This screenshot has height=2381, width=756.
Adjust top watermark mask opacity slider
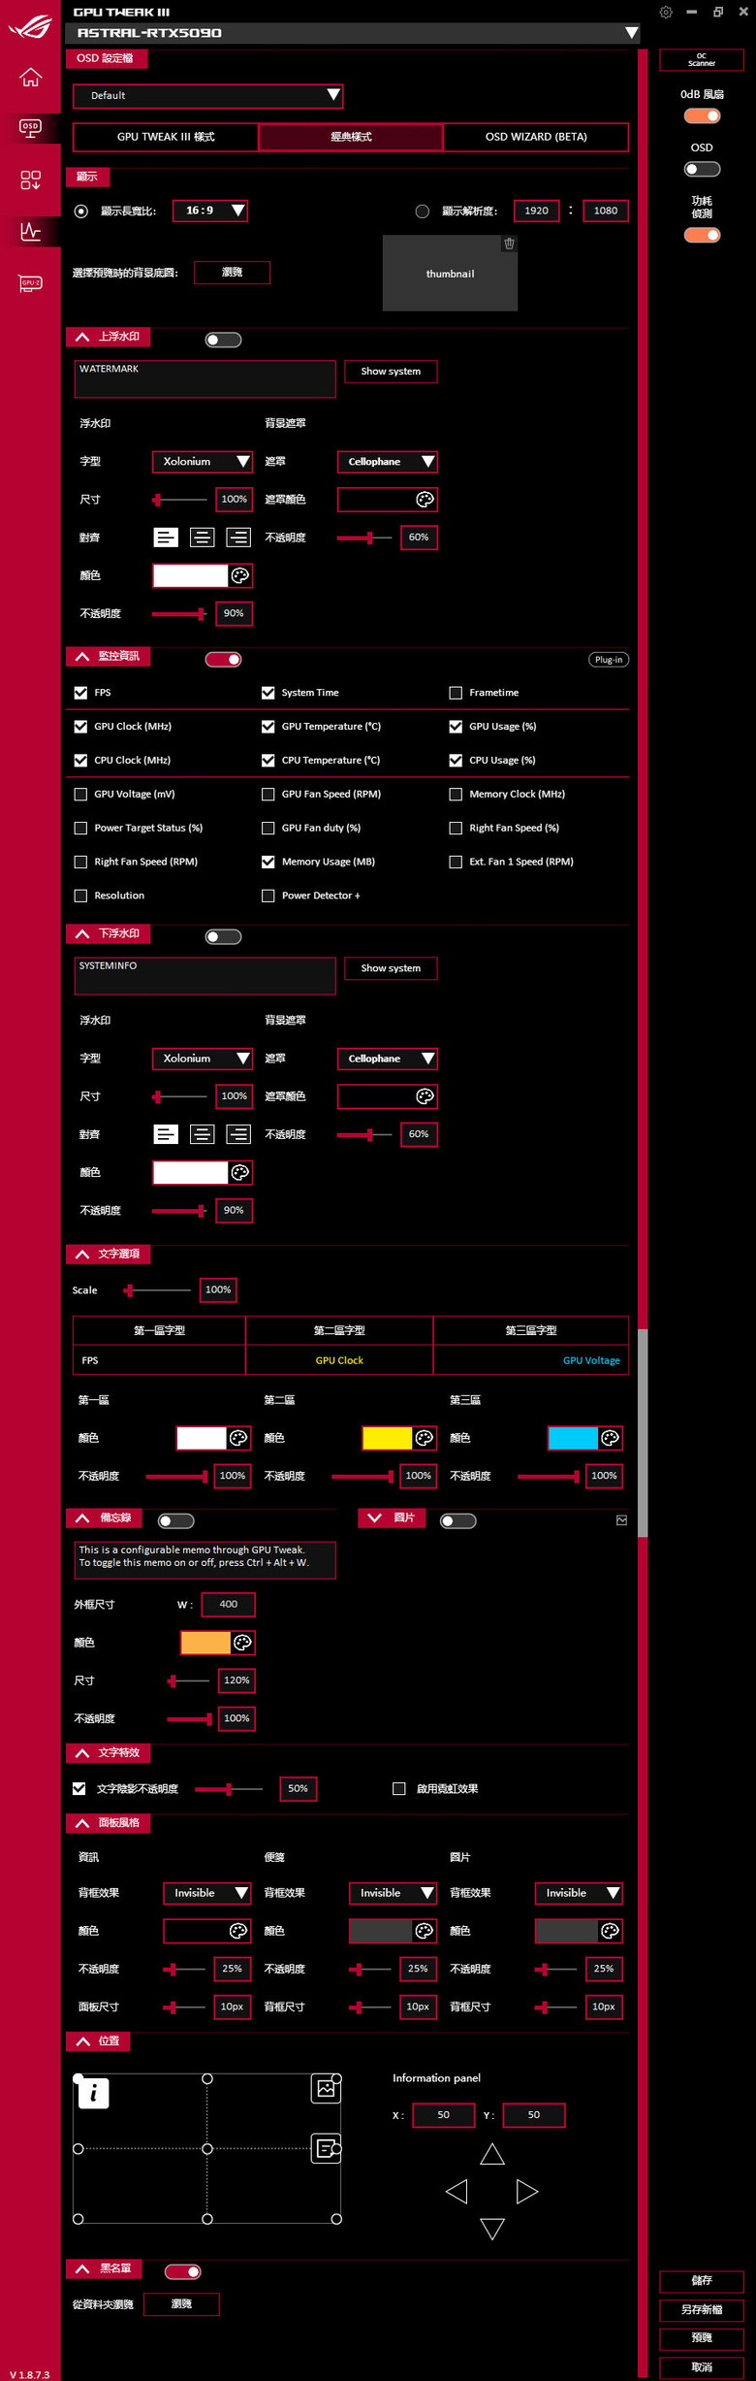pyautogui.click(x=364, y=538)
